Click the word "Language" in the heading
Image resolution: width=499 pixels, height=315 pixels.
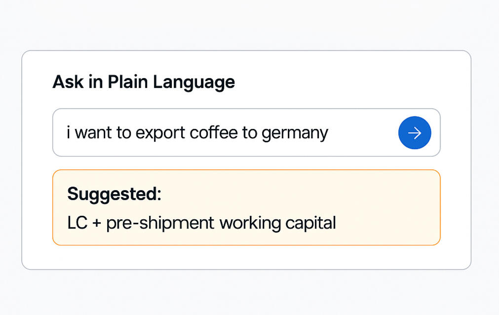tap(194, 81)
